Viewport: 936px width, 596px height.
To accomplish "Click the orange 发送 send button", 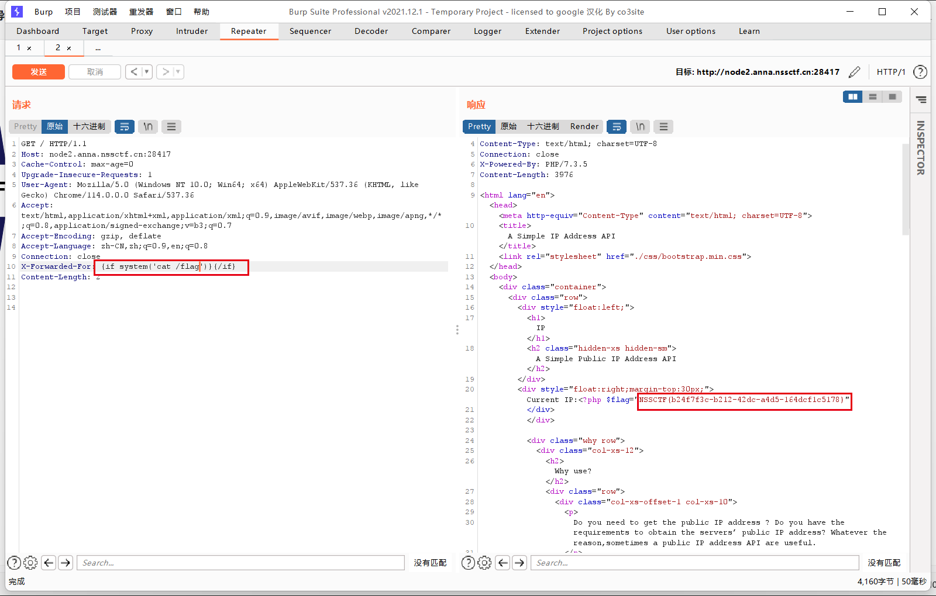I will pos(39,72).
